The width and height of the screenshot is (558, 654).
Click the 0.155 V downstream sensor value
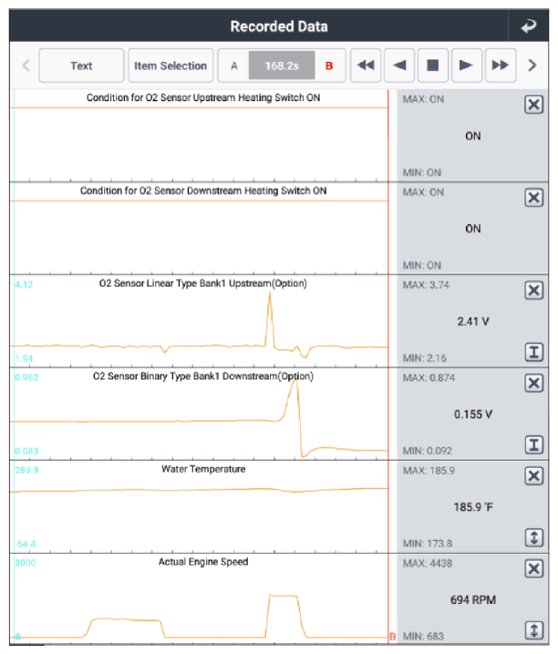click(x=473, y=414)
